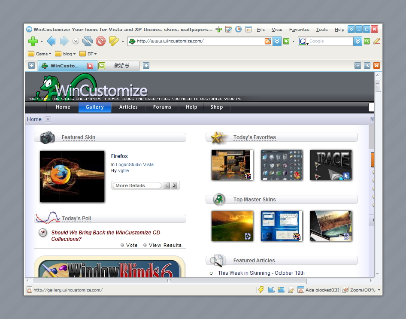Click the green plus new tab icon

point(33,41)
